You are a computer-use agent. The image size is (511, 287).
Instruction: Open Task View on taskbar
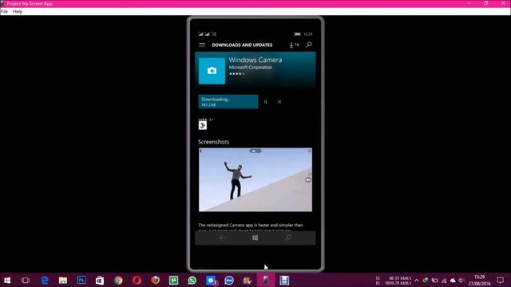[26, 280]
